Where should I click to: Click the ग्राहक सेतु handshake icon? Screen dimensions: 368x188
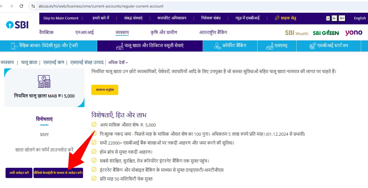pos(277,18)
